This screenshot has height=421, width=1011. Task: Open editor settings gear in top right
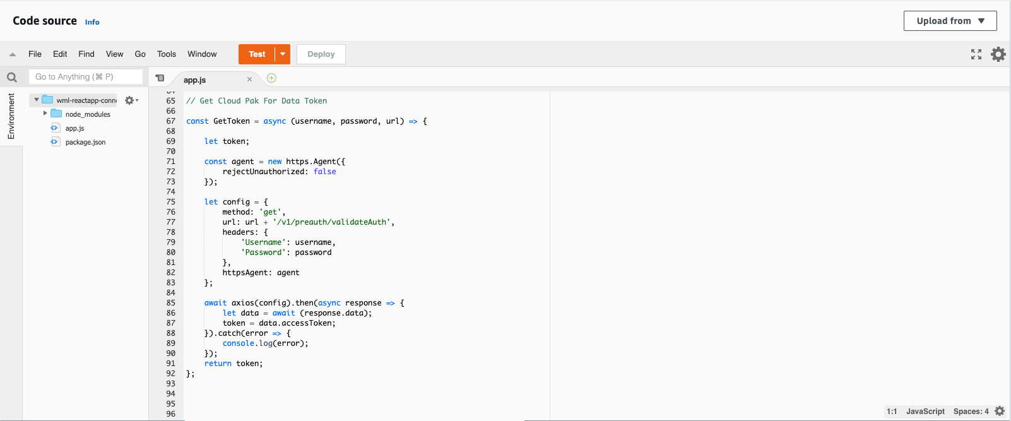[x=998, y=54]
